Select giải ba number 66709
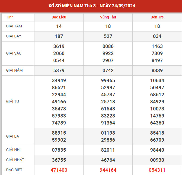This screenshot has width=182, height=175. [157, 140]
